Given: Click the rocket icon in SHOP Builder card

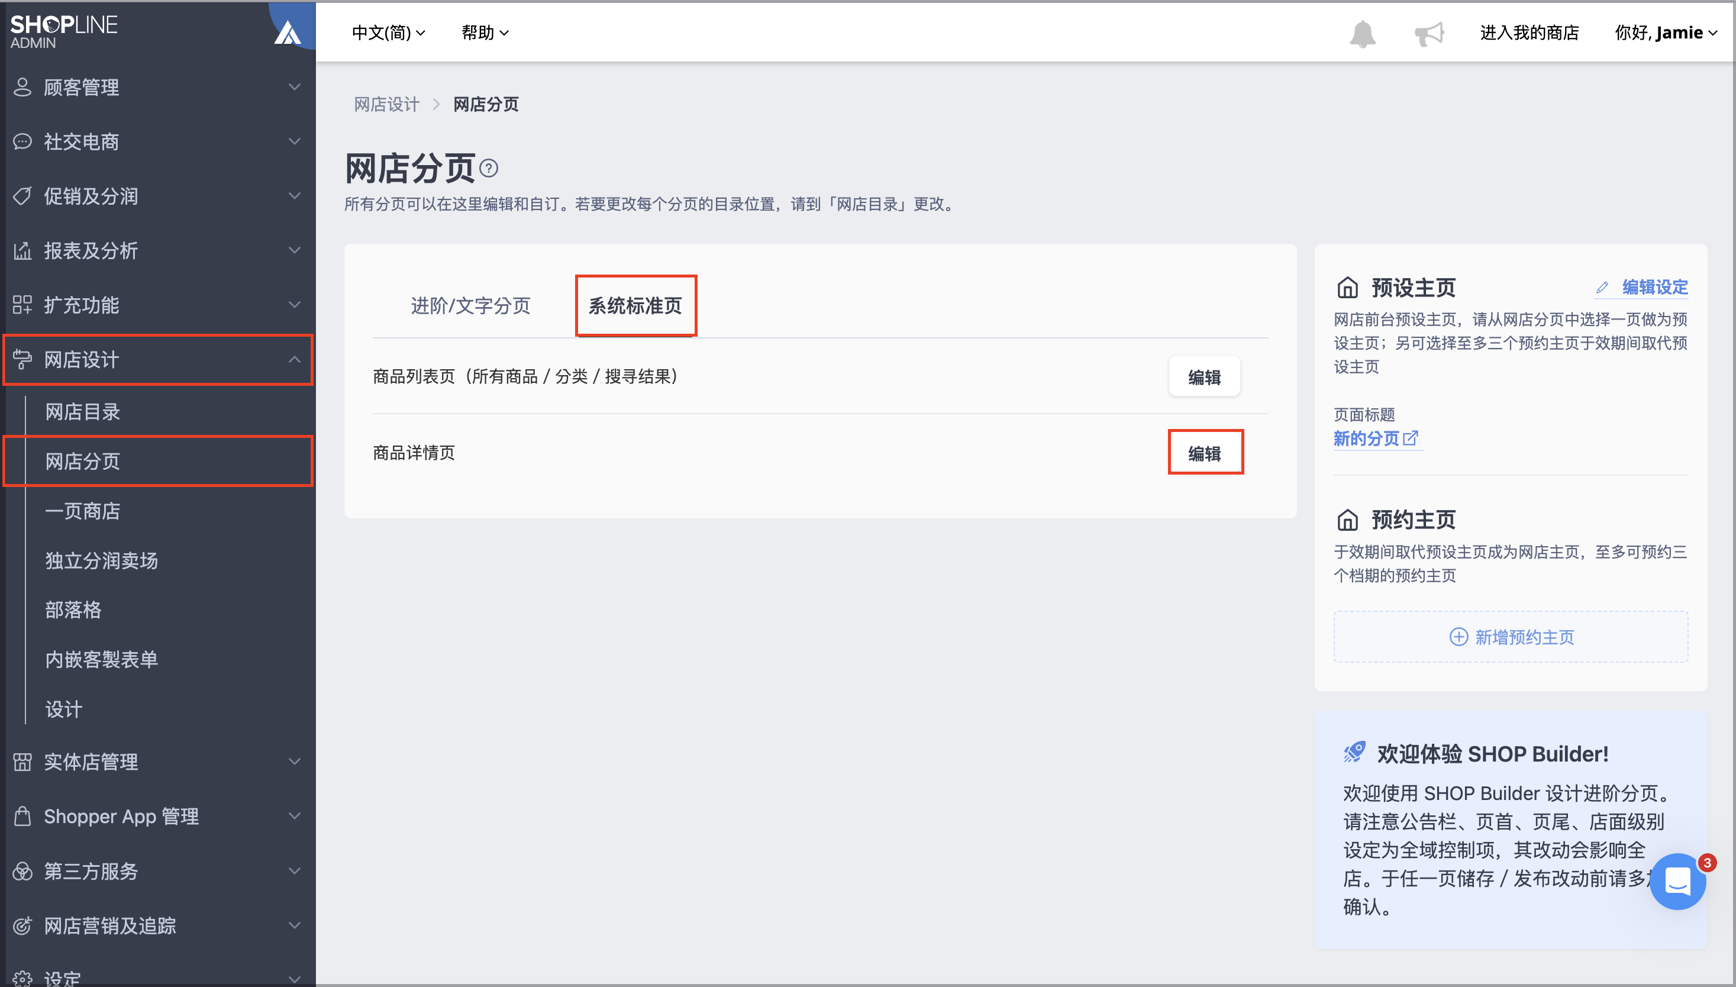Looking at the screenshot, I should pyautogui.click(x=1354, y=753).
